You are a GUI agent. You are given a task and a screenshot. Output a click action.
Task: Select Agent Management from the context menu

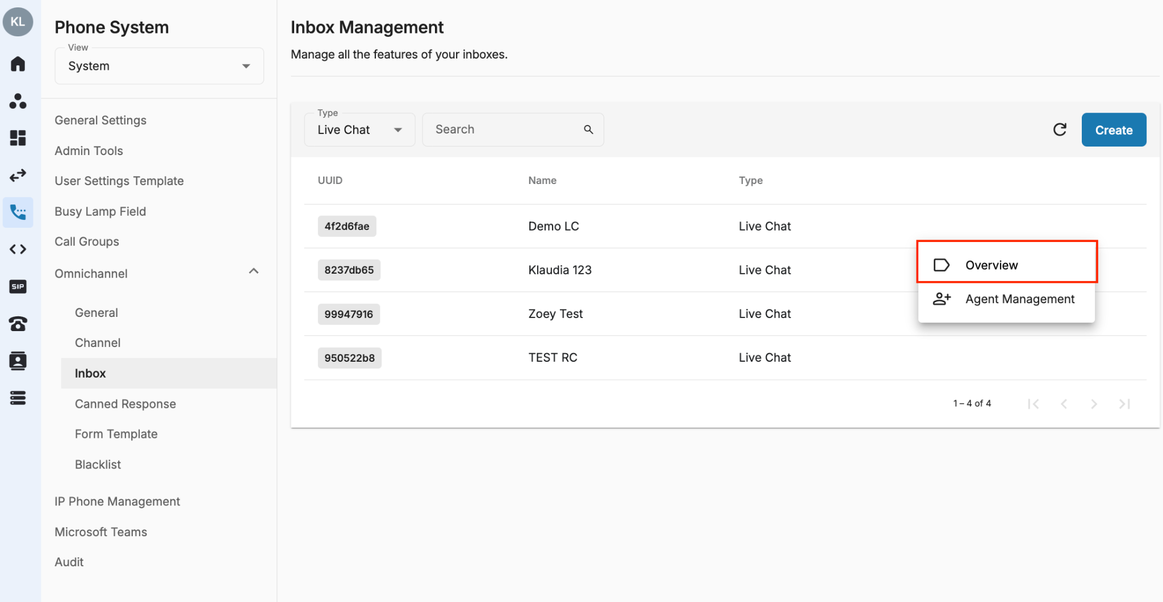1006,299
